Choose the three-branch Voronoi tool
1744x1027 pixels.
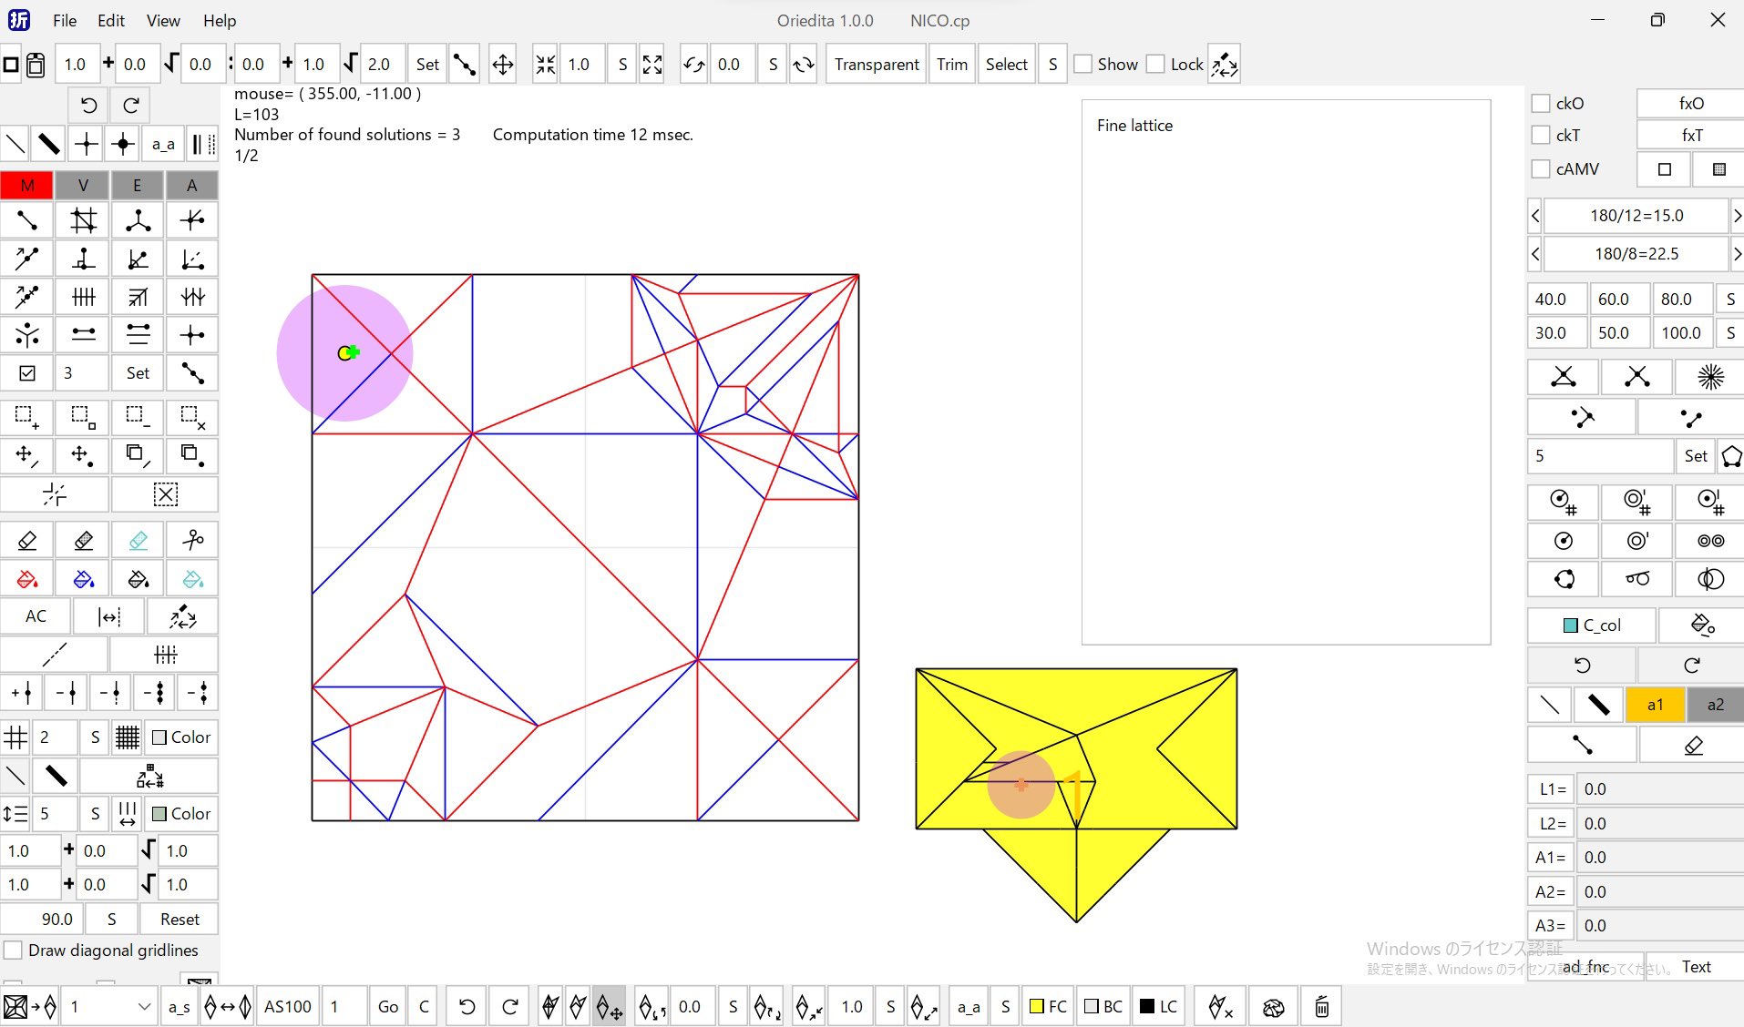[138, 220]
